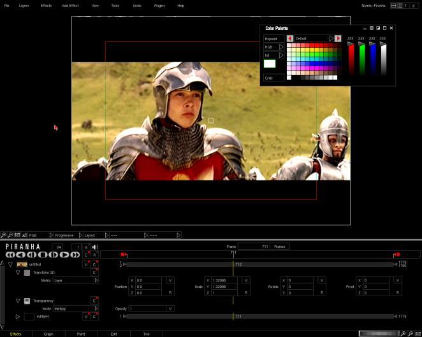The image size is (422, 337).
Task: Click the Transparency effect icon
Action: 27,301
